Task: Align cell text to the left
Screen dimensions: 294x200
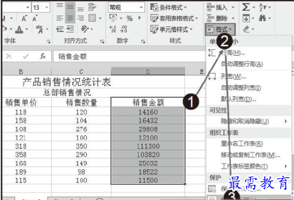Action: click(60, 18)
